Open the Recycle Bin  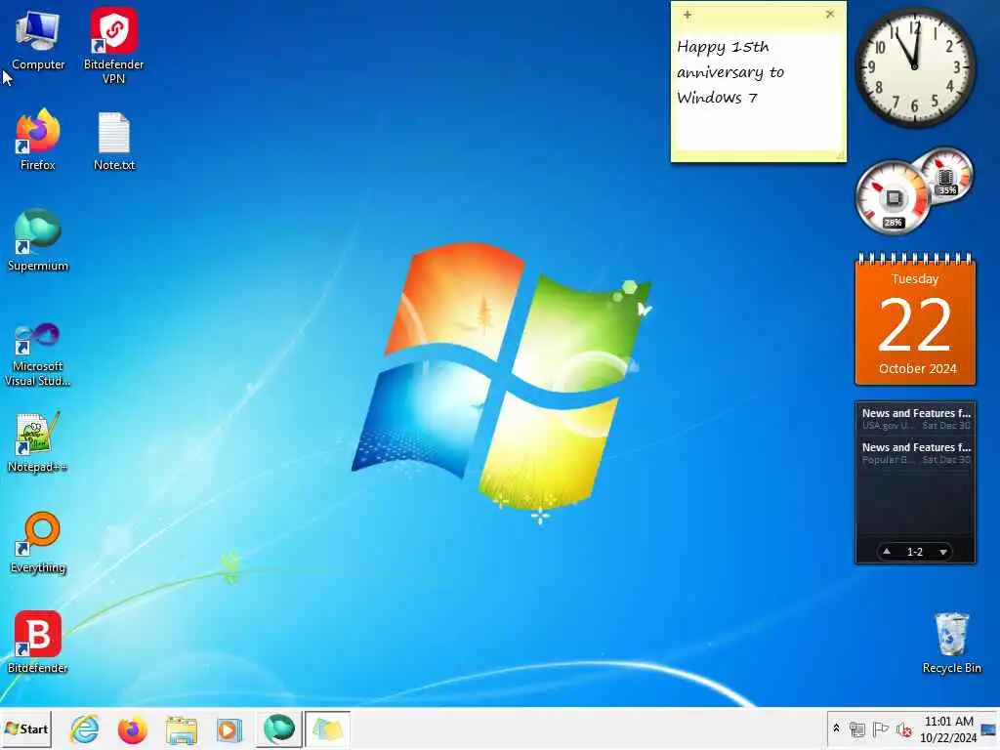tap(951, 642)
